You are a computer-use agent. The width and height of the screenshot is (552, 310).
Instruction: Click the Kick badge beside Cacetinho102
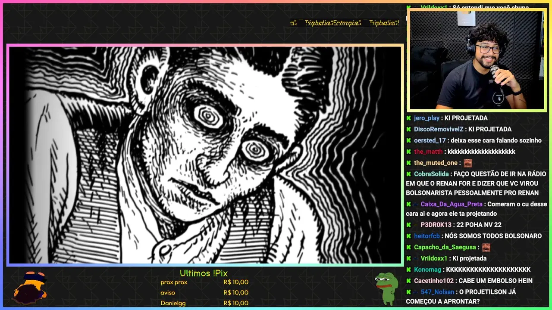[x=408, y=281]
